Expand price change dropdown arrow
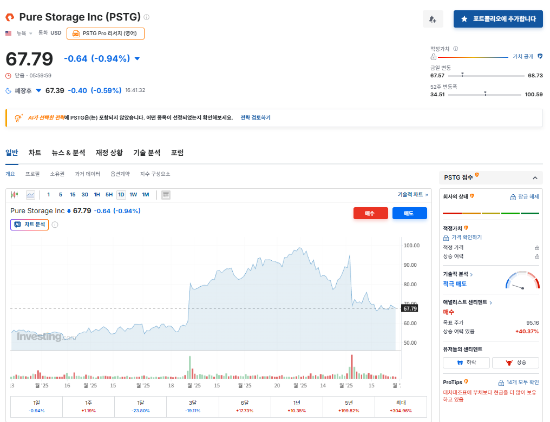This screenshot has height=422, width=550. pos(137,58)
